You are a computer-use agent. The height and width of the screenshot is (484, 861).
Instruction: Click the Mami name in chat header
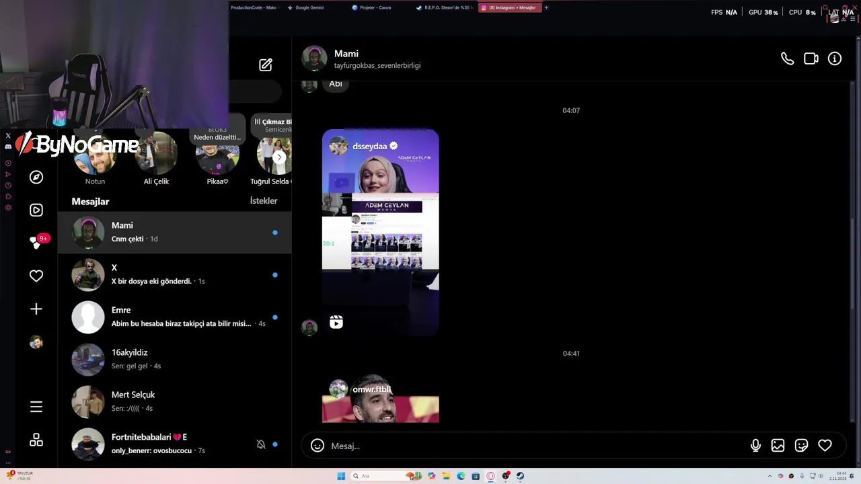coord(346,54)
